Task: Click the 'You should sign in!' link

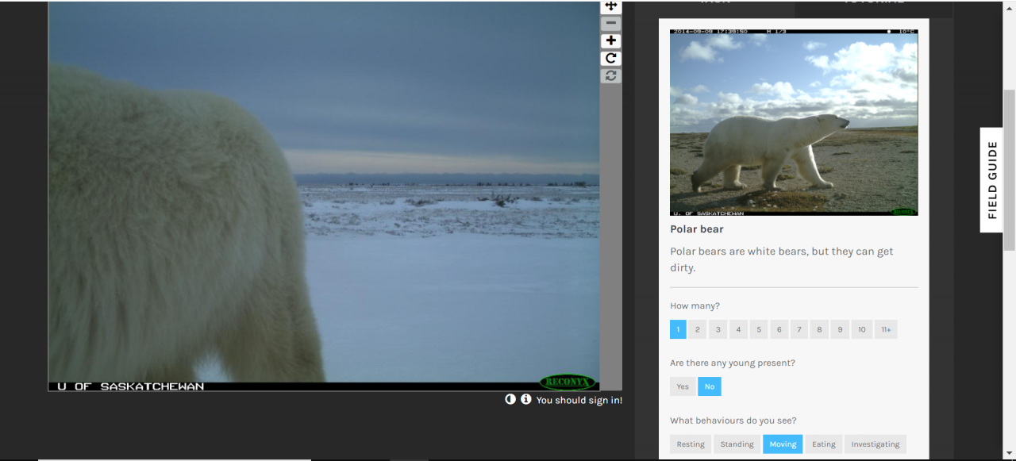Action: coord(579,400)
